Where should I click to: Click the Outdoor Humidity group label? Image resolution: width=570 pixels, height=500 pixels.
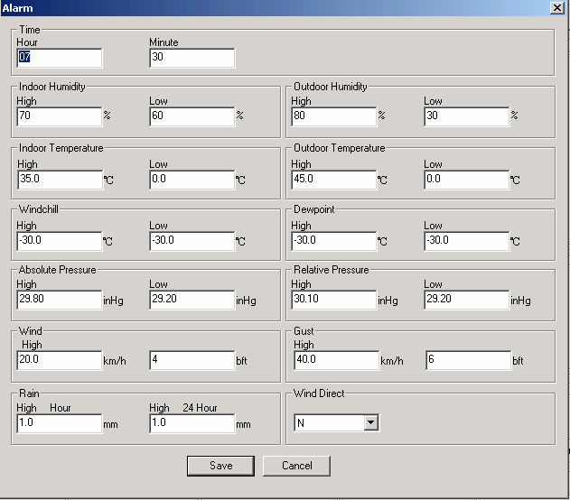pos(331,87)
